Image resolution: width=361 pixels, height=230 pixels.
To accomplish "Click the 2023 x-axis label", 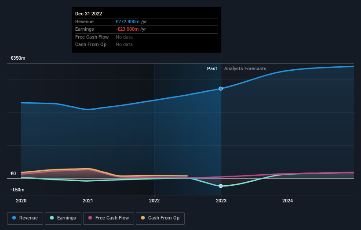I will point(221,201).
